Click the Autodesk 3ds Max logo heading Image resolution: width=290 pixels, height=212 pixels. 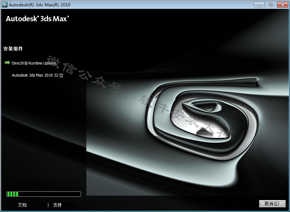point(38,19)
